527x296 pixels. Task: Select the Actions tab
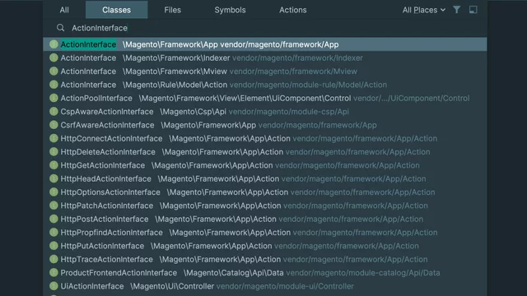(293, 10)
